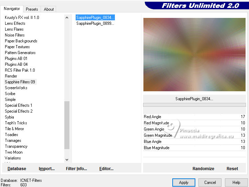Open the About tab

(x=49, y=9)
